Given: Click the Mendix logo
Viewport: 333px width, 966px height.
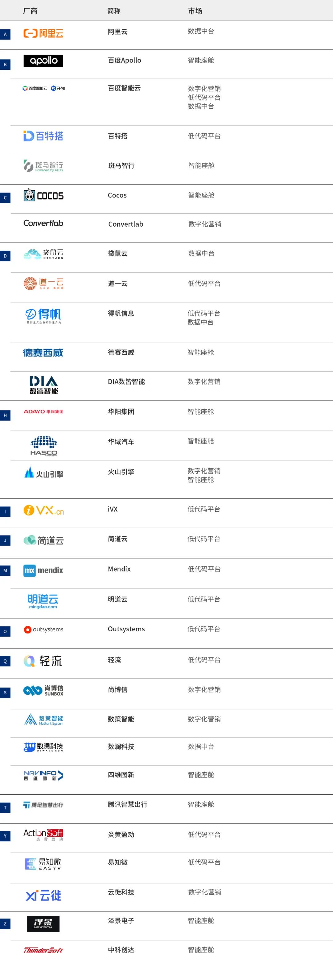Looking at the screenshot, I should [43, 571].
